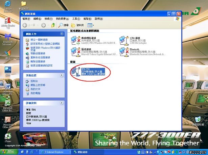This screenshot has height=155, width=208.
Task: Open the 3 Internet Explorer taskbar group
Action: (55, 152)
